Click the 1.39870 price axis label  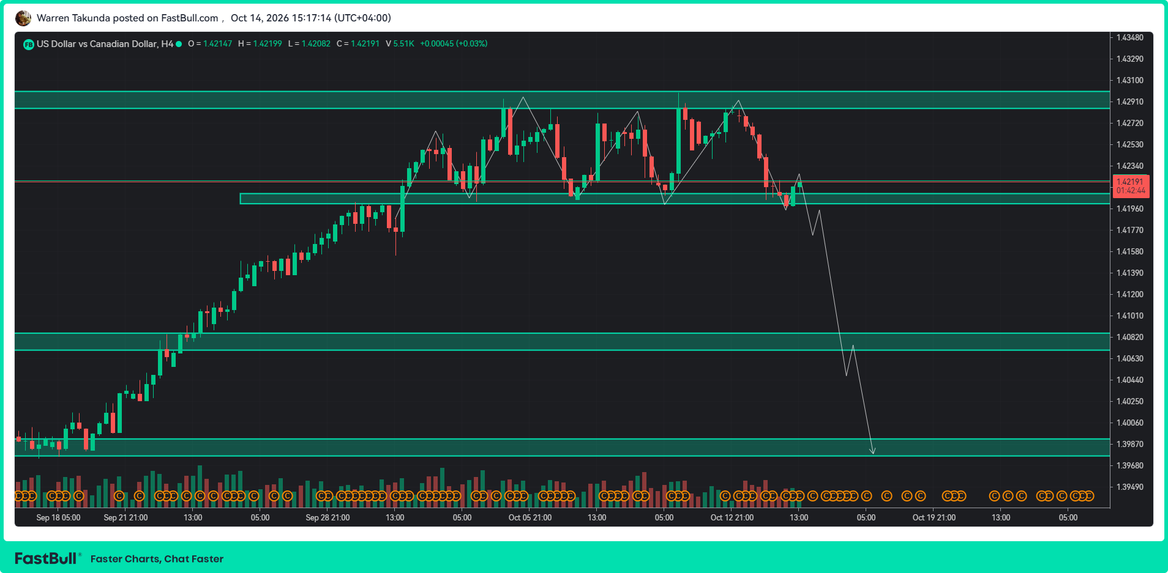(x=1130, y=444)
